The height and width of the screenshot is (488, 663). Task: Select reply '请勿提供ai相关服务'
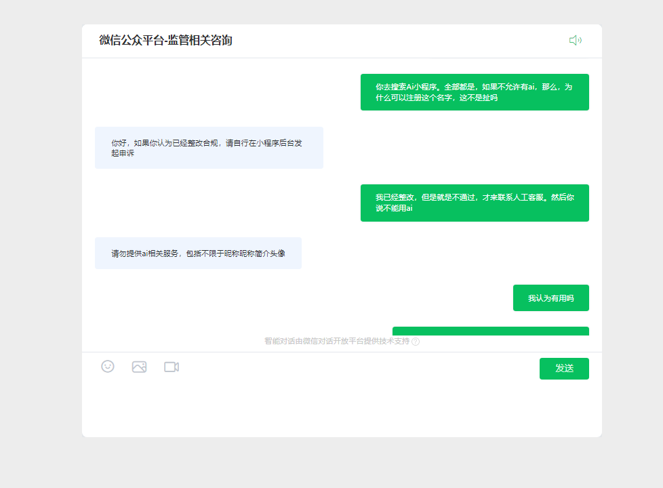click(x=198, y=253)
